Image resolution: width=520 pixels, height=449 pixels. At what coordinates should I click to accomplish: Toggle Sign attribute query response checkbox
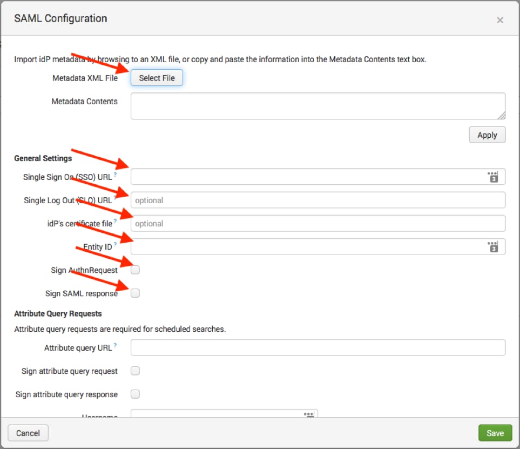pyautogui.click(x=135, y=394)
